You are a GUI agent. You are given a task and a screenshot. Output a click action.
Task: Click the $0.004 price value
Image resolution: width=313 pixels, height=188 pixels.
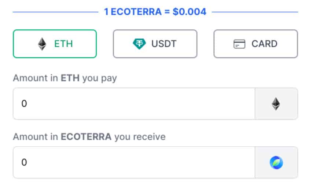189,12
